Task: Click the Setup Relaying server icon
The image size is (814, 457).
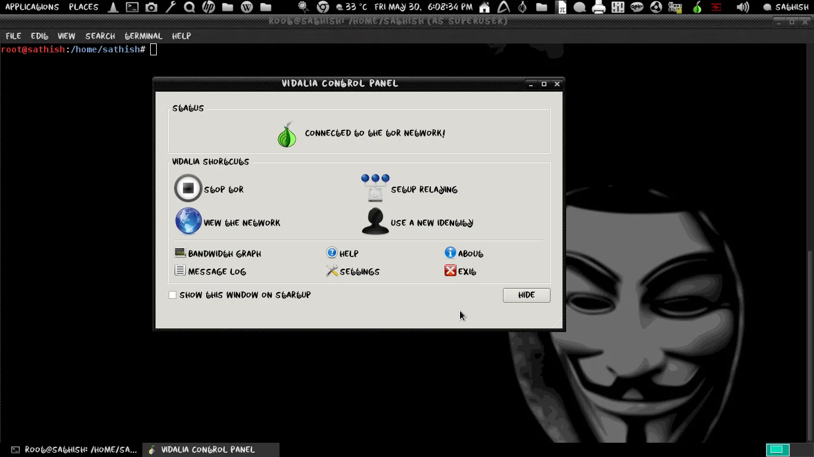Action: (x=375, y=189)
